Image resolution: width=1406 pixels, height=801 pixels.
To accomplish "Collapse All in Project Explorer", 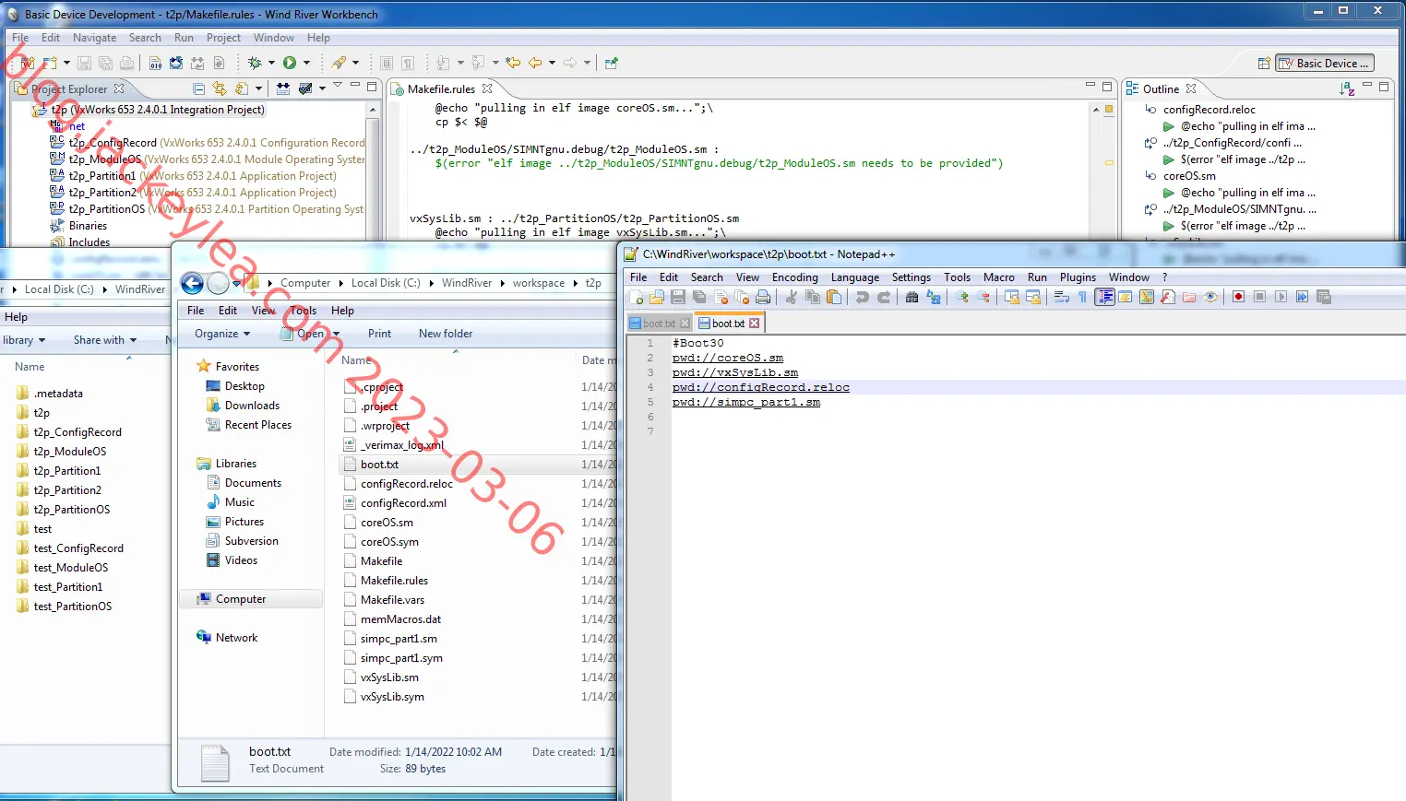I will coord(199,88).
